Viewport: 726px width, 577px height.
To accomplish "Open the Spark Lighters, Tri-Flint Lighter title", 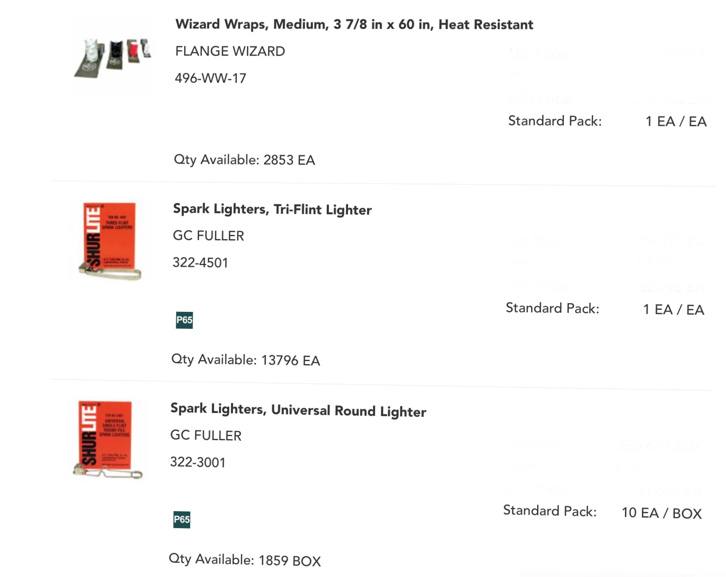I will pyautogui.click(x=272, y=209).
